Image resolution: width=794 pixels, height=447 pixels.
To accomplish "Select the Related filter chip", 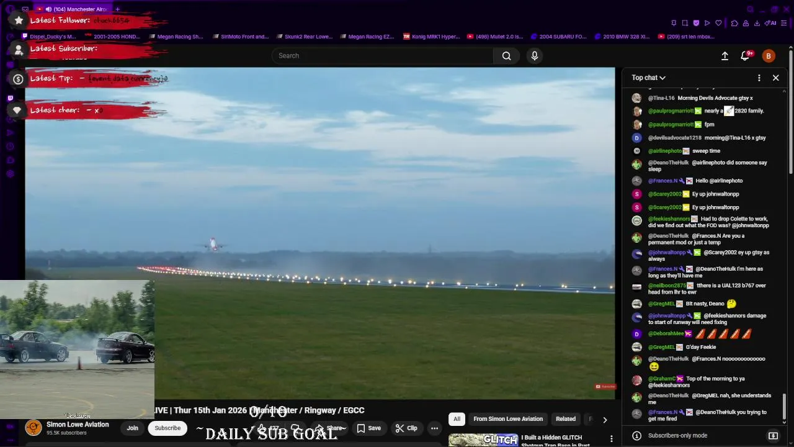I will (x=566, y=419).
